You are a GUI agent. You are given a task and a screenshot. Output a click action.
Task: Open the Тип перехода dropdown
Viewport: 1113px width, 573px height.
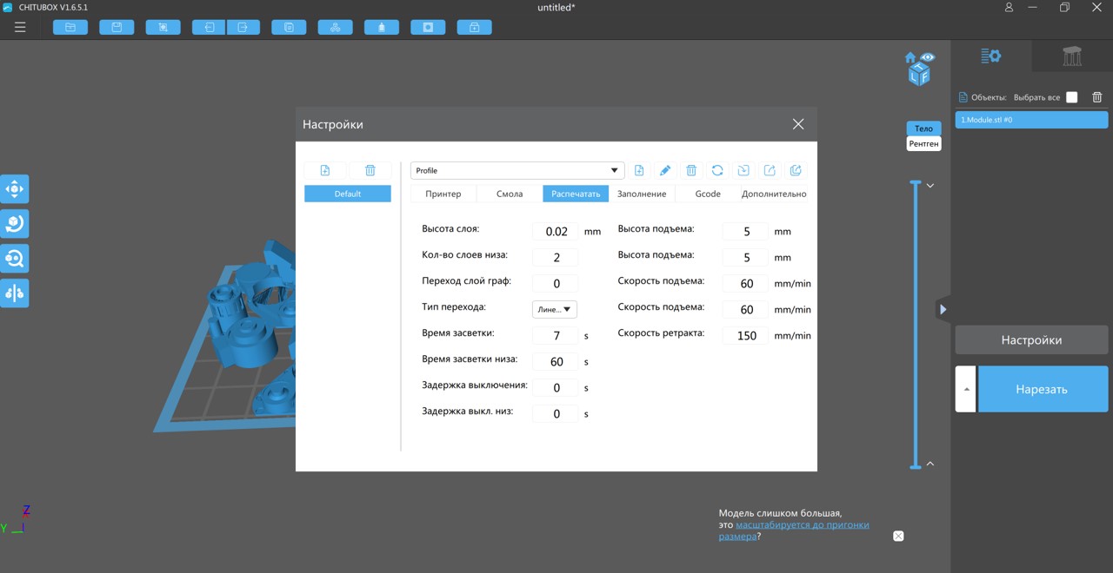point(555,309)
